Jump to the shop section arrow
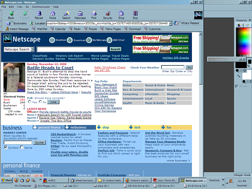The height and width of the screenshot is (189, 252). point(99,127)
